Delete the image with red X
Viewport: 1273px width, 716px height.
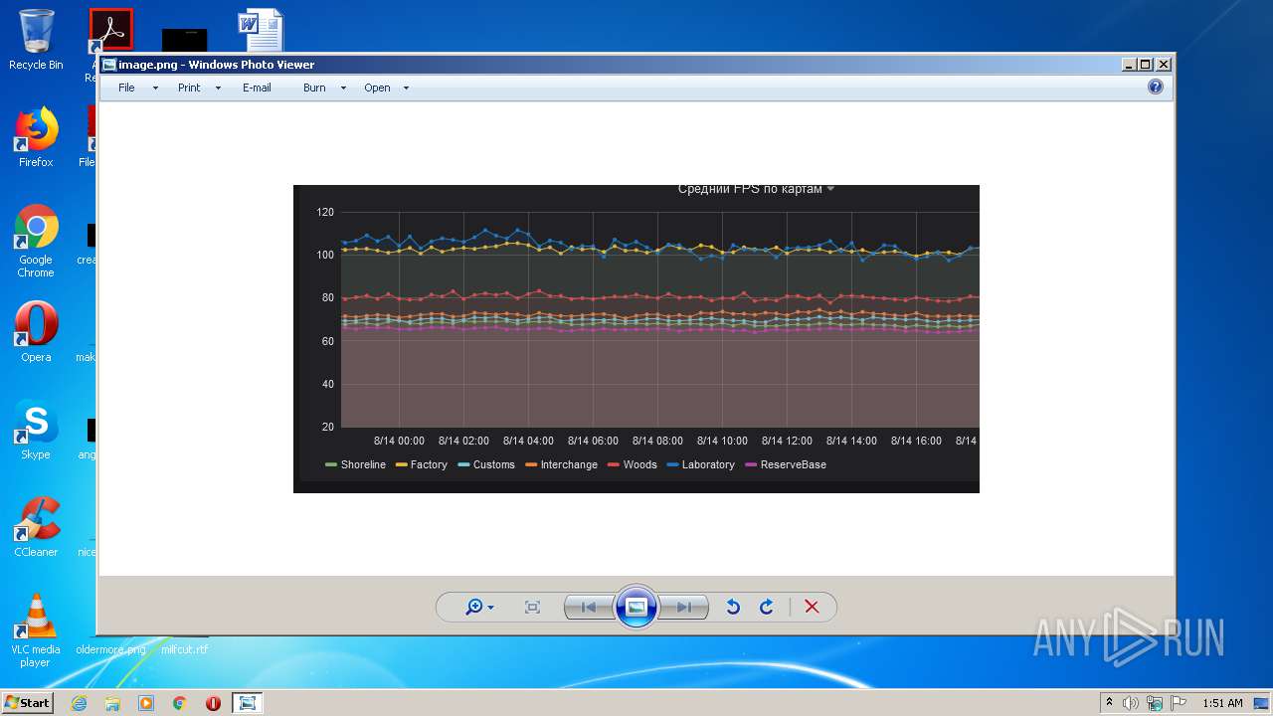coord(812,607)
